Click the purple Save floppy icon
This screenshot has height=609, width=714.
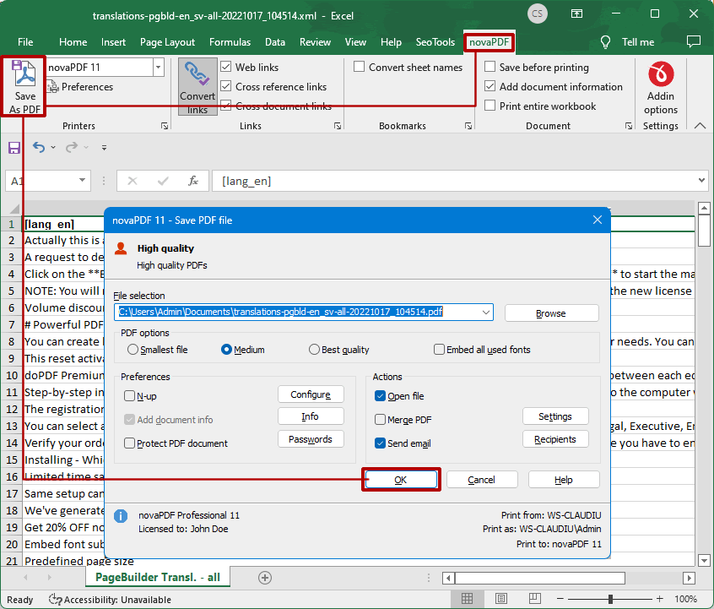point(14,148)
